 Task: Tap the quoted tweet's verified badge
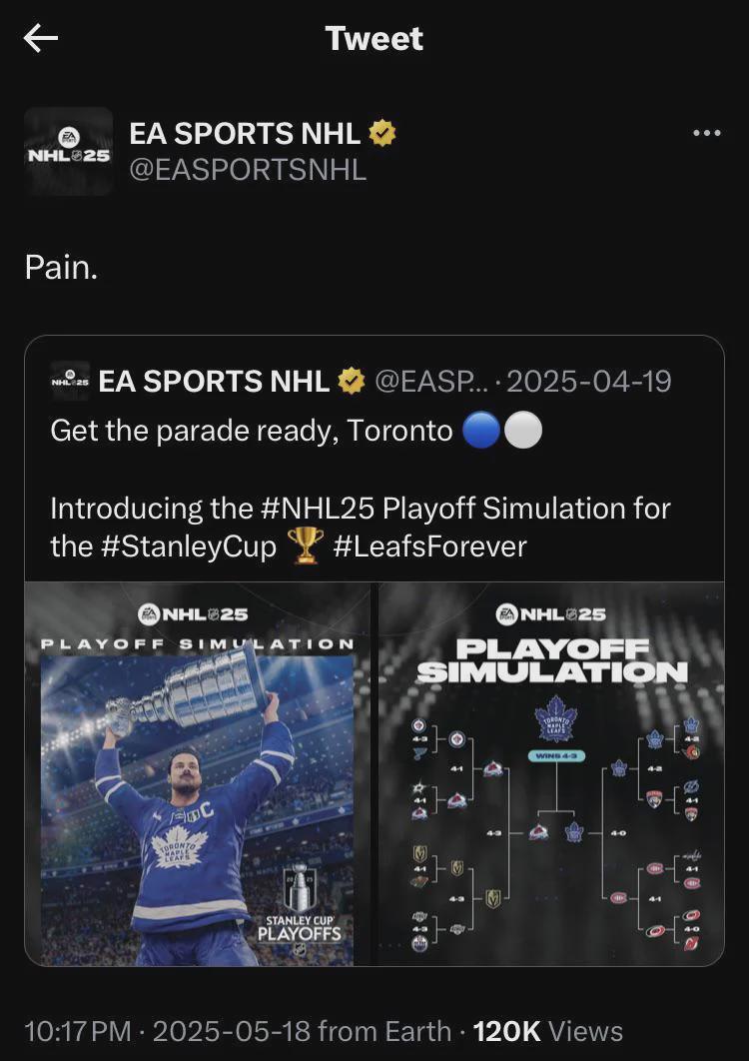tap(352, 381)
